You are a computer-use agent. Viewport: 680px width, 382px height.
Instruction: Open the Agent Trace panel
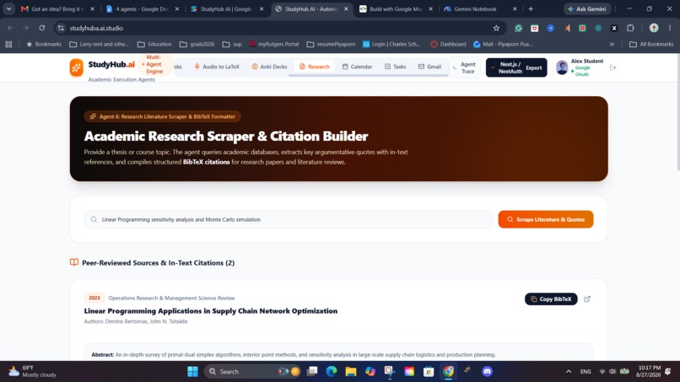click(465, 67)
